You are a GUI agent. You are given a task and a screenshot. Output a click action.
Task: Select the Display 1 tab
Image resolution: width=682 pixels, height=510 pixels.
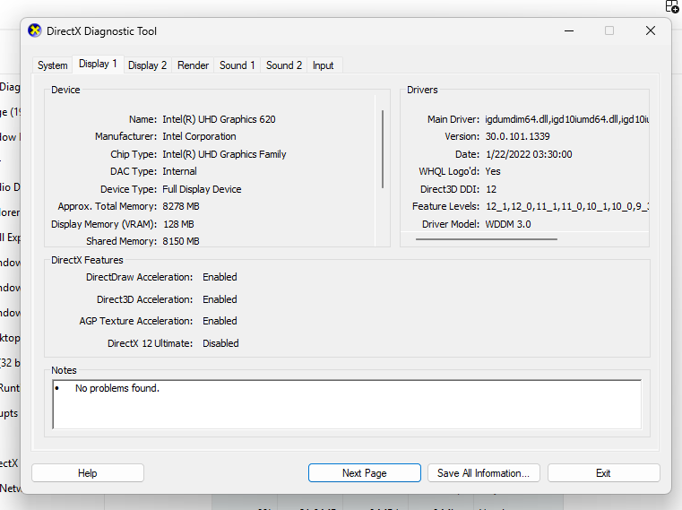pyautogui.click(x=98, y=65)
